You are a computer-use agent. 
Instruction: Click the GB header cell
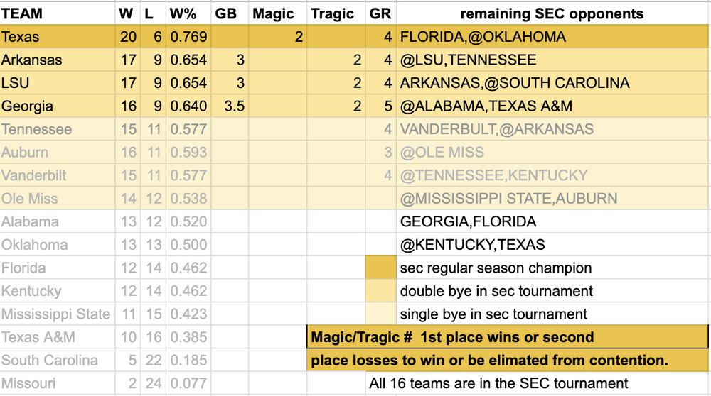[230, 13]
